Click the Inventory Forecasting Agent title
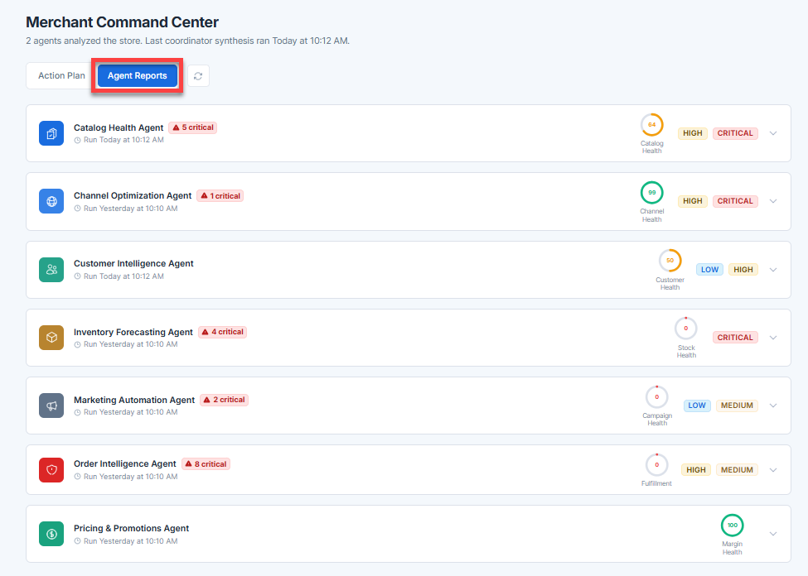Image resolution: width=808 pixels, height=576 pixels. click(x=133, y=332)
